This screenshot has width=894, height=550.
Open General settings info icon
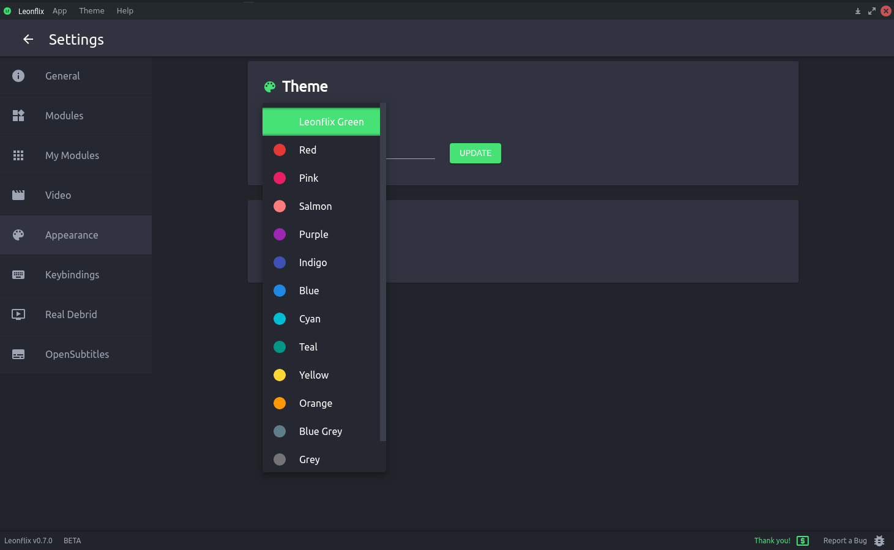[x=18, y=76]
